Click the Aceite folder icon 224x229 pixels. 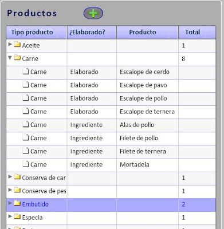pos(17,44)
